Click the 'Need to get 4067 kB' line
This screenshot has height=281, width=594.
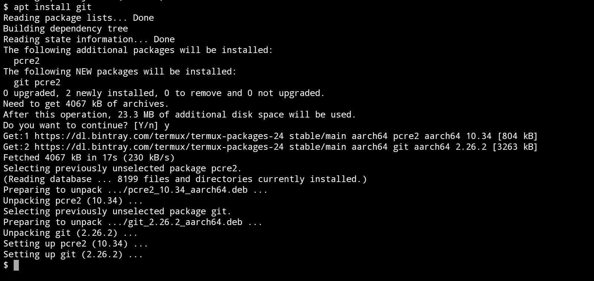tap(86, 104)
